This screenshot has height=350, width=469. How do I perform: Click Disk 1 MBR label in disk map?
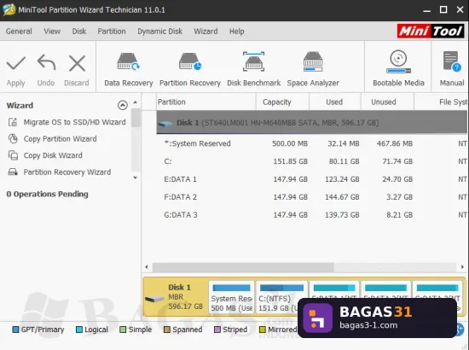coord(185,297)
